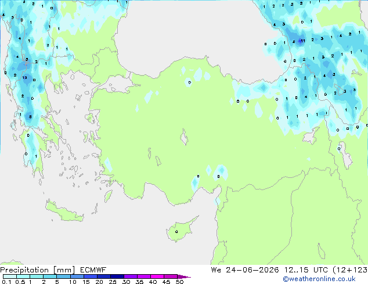Click the '35' legend scale label
368x284 pixels.
139,282
